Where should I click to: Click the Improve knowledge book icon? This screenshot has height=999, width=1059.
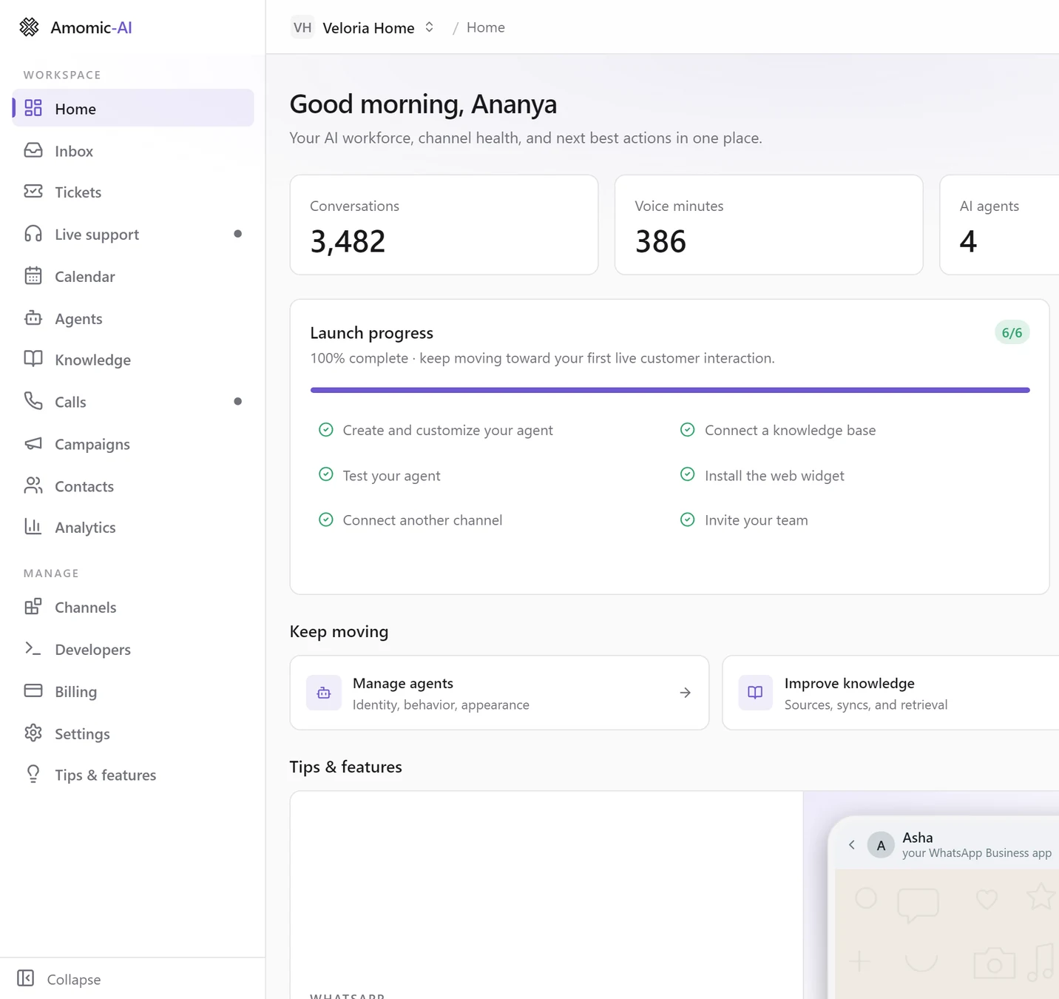tap(755, 693)
